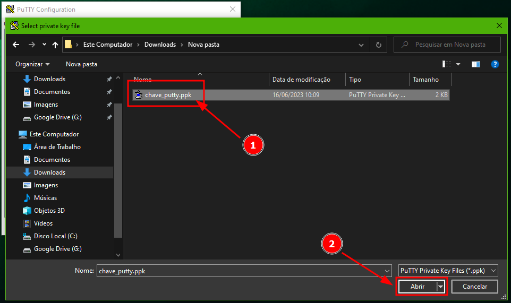The width and height of the screenshot is (511, 303).
Task: Open view options dropdown arrow
Action: click(x=458, y=64)
